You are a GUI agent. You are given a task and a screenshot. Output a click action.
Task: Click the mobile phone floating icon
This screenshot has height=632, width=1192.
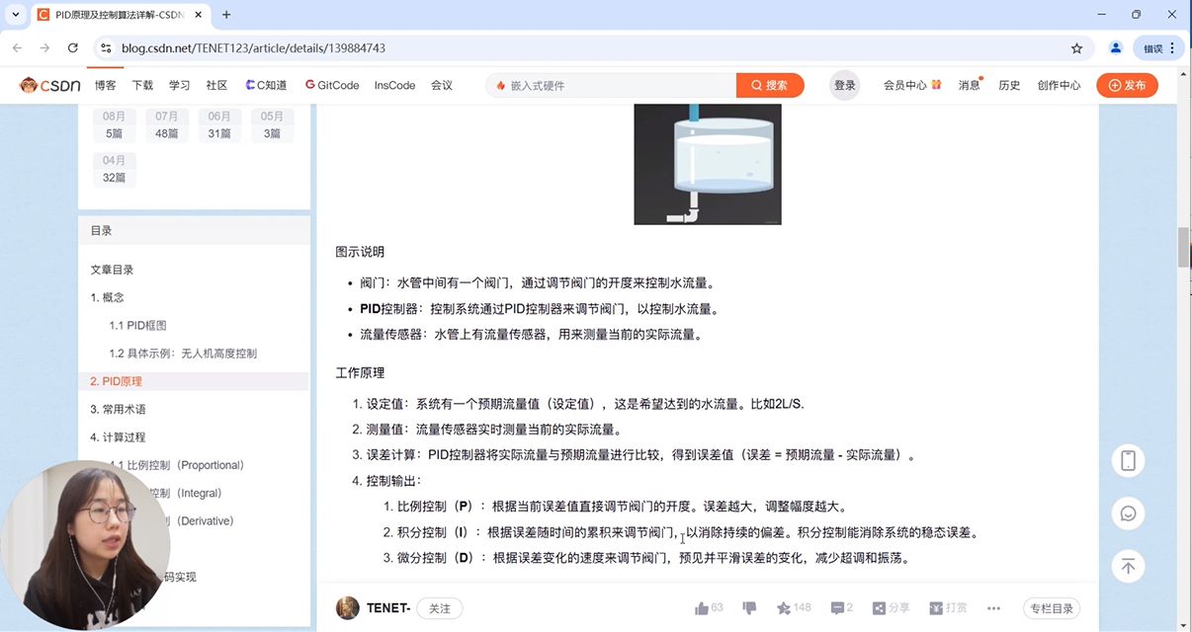[1128, 460]
